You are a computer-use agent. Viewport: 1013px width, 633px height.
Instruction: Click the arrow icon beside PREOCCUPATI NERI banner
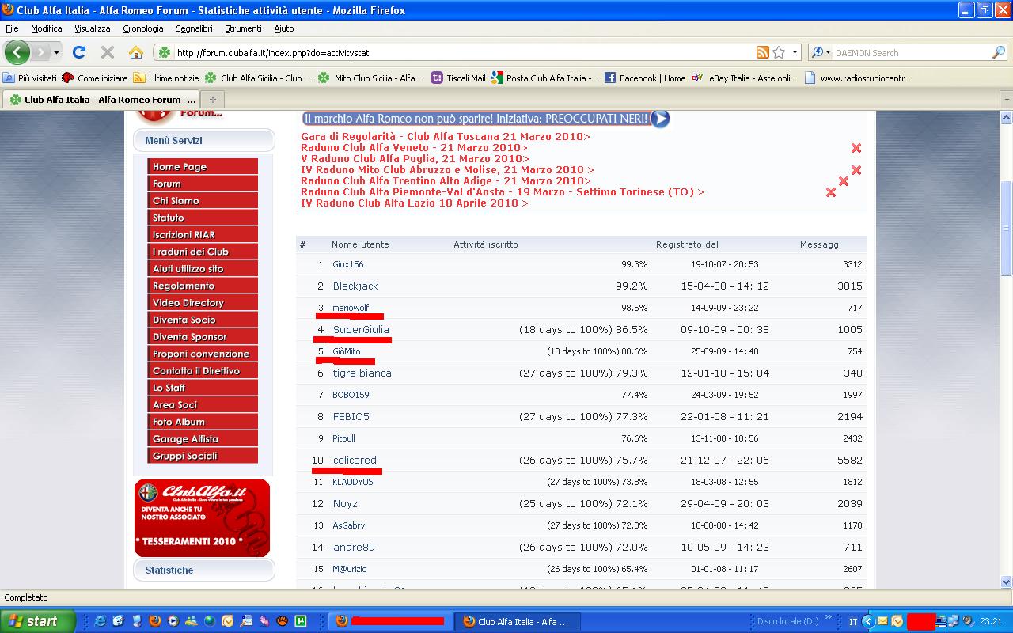pyautogui.click(x=661, y=119)
